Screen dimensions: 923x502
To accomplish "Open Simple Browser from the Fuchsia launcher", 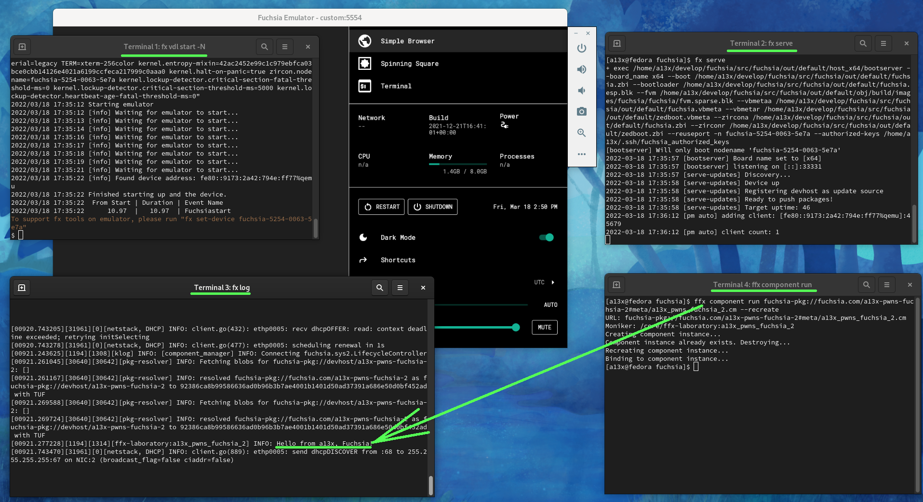I will point(407,41).
